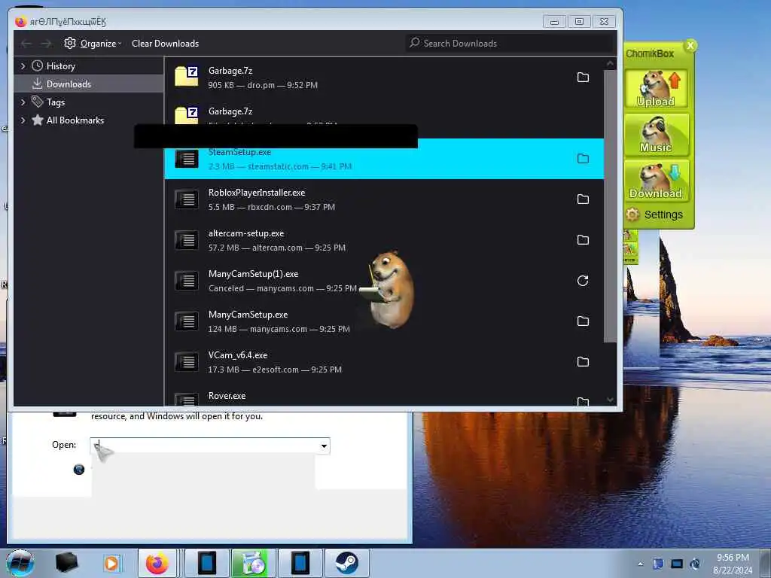
Task: Click the SteamSetup.exe file icon
Action: 187,159
